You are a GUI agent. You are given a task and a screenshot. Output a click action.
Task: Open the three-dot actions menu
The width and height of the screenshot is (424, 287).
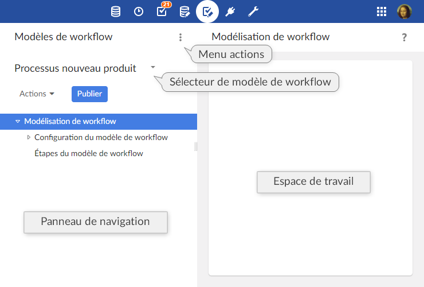point(180,37)
